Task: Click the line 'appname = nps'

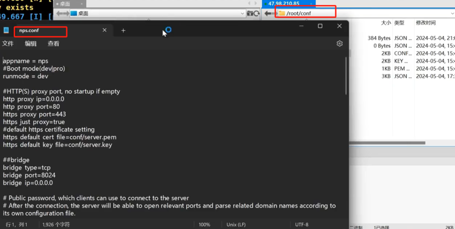Action: (x=25, y=61)
